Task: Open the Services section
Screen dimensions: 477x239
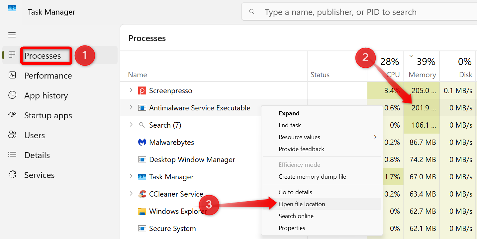Action: click(x=39, y=175)
